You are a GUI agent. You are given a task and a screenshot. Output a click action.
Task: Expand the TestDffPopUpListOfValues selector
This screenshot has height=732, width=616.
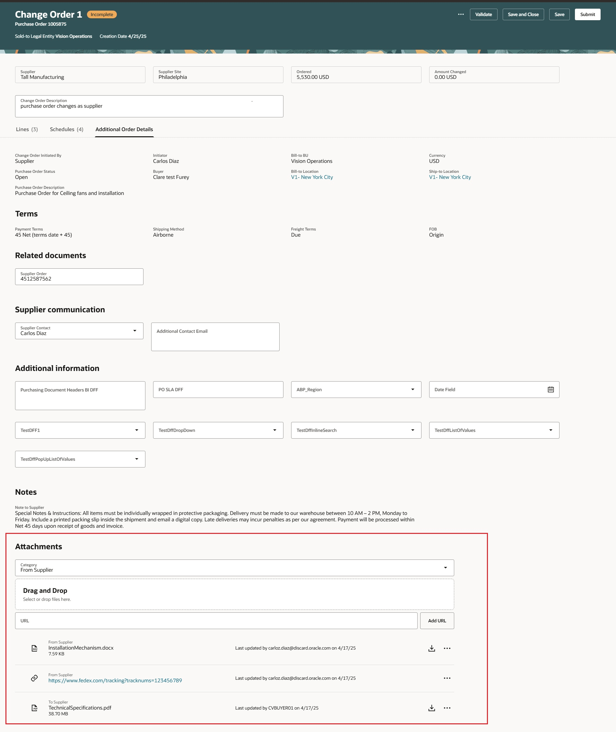pos(137,459)
